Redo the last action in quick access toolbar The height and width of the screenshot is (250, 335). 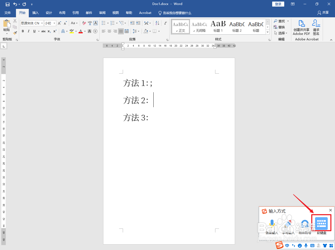[24, 4]
